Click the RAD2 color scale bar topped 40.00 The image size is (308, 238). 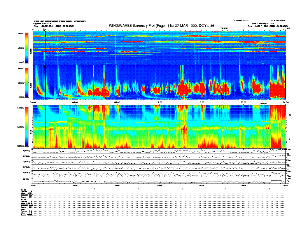26,48
